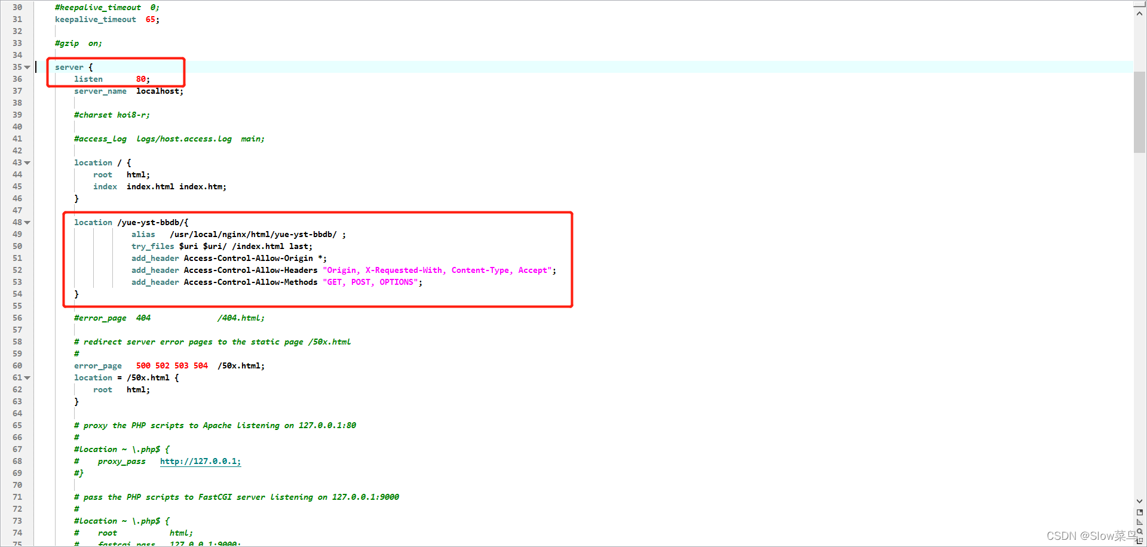Image resolution: width=1147 pixels, height=547 pixels.
Task: Collapse the server block fold at line 35
Action: point(27,67)
